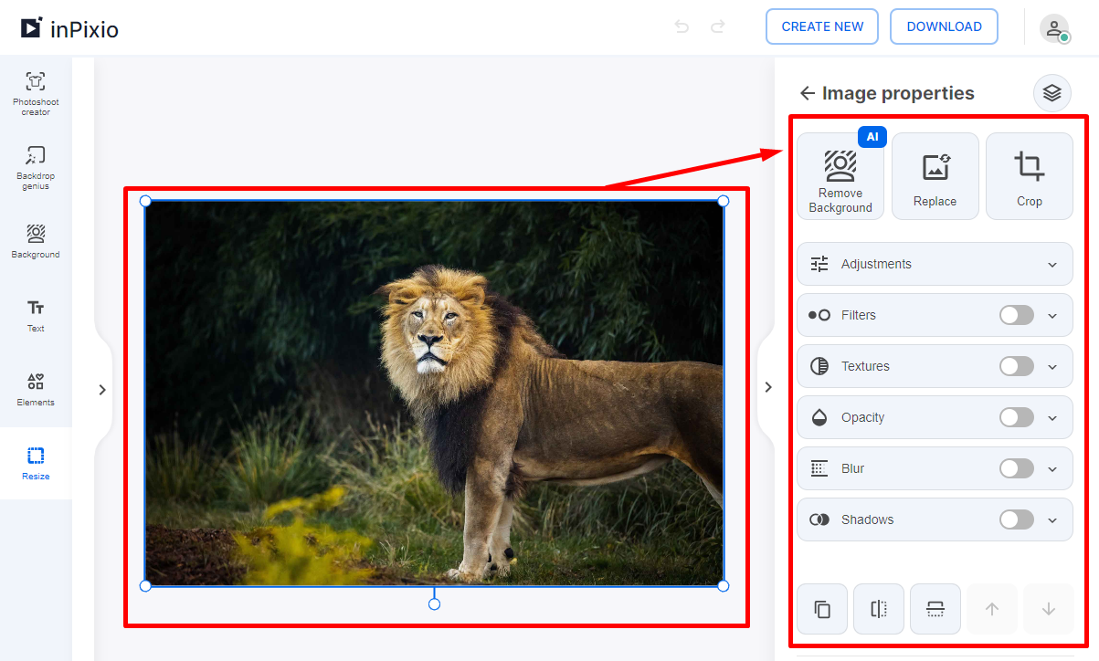This screenshot has width=1099, height=661.
Task: Select the Text tool
Action: (x=36, y=315)
